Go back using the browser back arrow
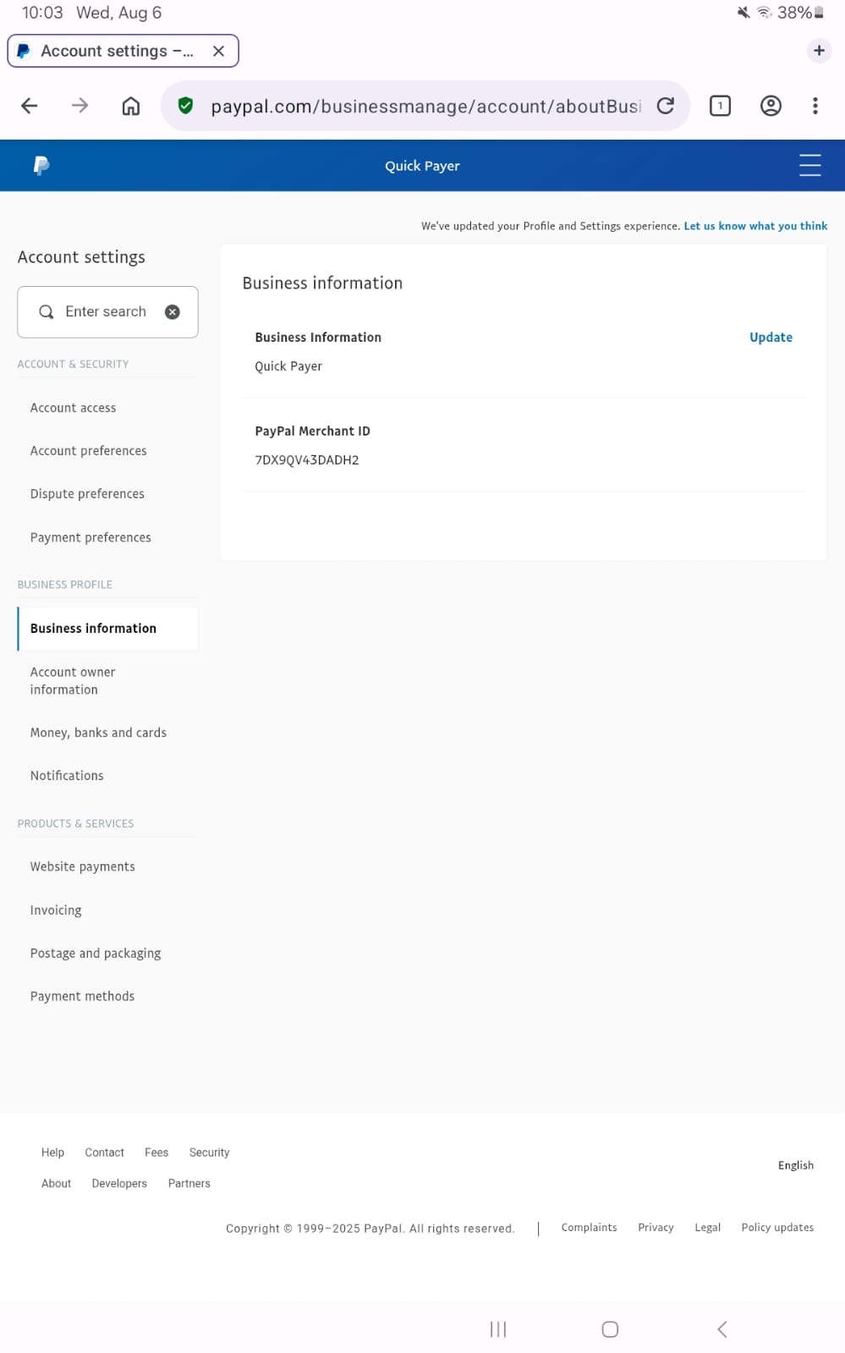Image resolution: width=845 pixels, height=1353 pixels. point(30,106)
